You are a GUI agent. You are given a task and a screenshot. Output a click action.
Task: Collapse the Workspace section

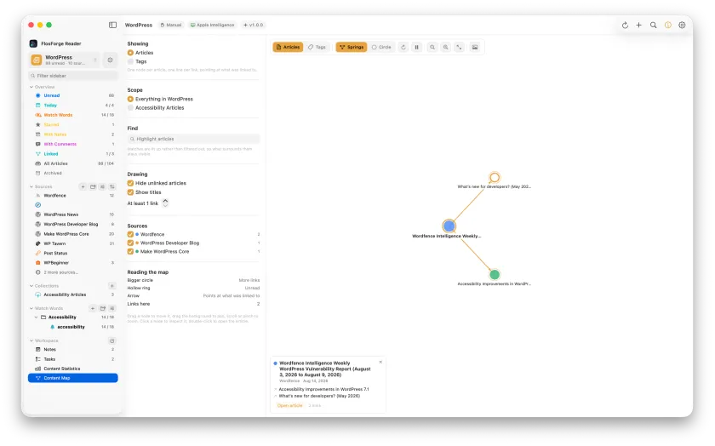[31, 340]
